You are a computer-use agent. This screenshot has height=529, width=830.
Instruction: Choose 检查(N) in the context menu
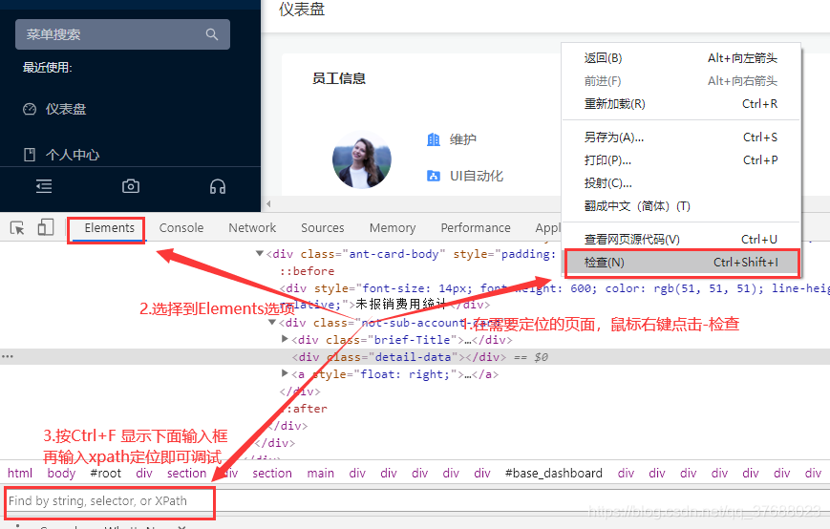coord(681,263)
